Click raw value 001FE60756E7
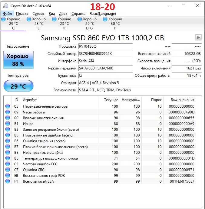The image size is (205, 209). tap(182, 181)
